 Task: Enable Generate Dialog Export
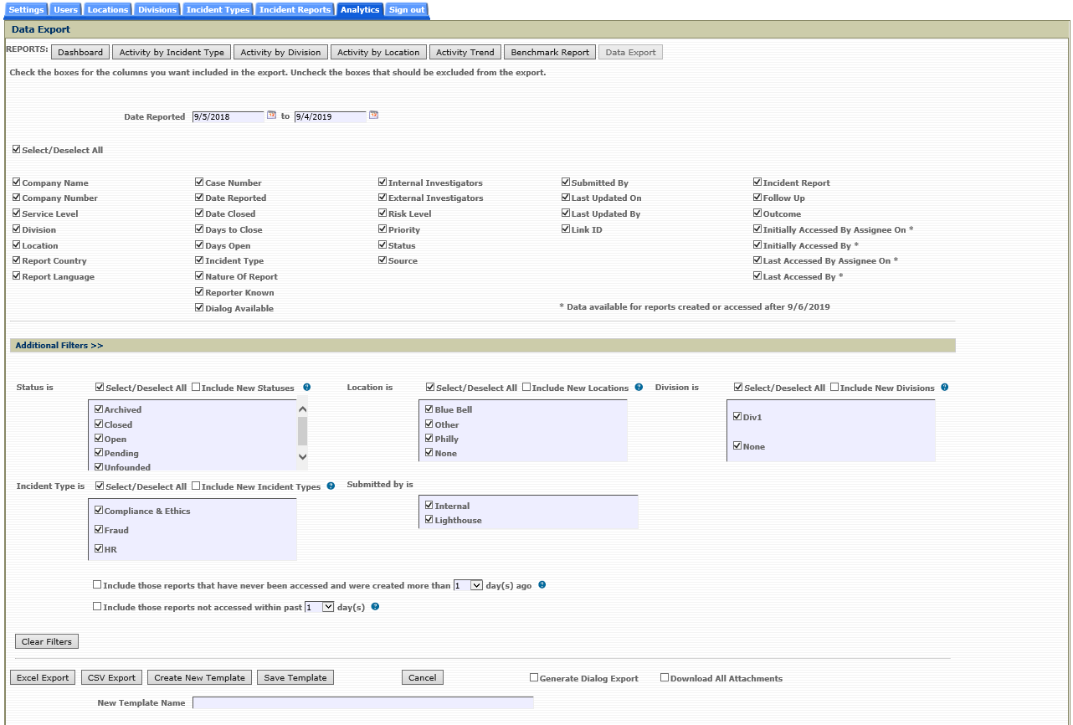pyautogui.click(x=534, y=677)
